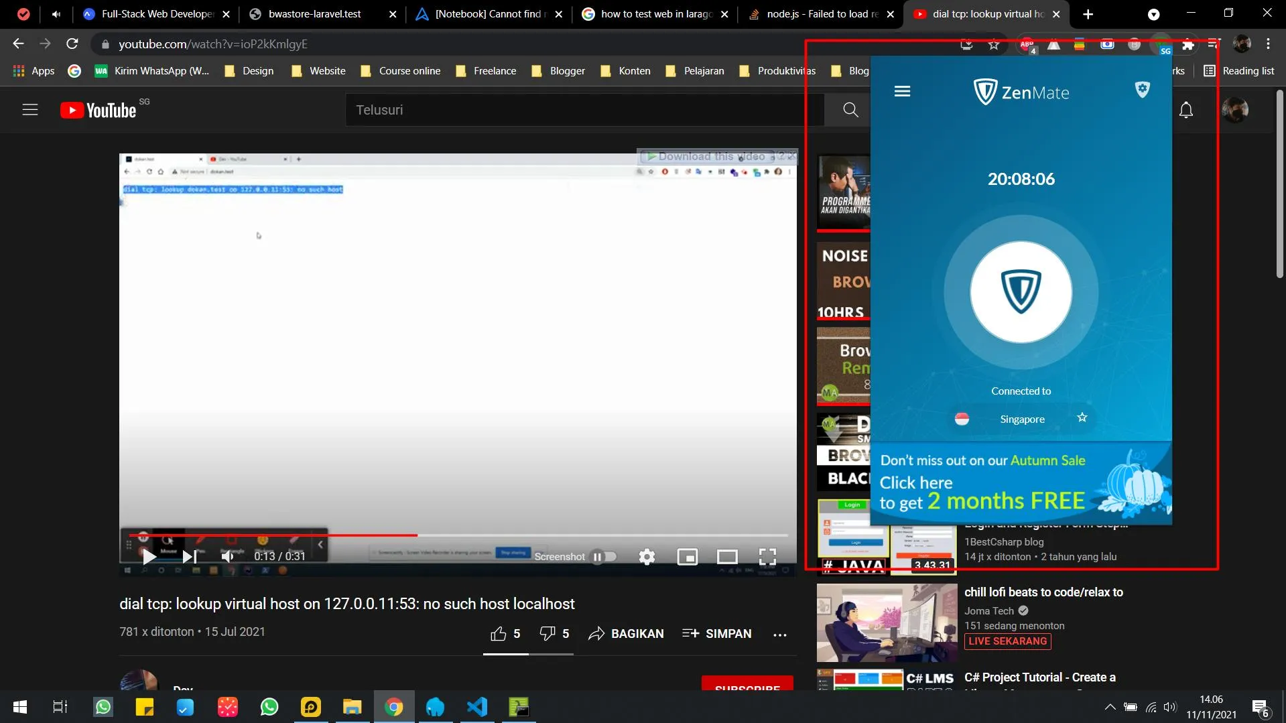
Task: Open the Adblock Plus extension icon
Action: tap(1027, 45)
